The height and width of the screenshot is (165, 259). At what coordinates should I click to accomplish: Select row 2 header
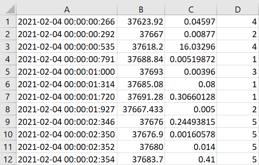tap(8, 34)
